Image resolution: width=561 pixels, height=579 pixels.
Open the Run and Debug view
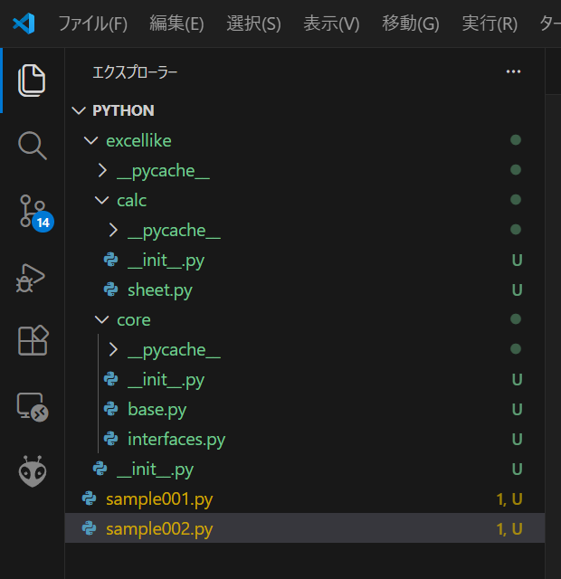(x=32, y=277)
